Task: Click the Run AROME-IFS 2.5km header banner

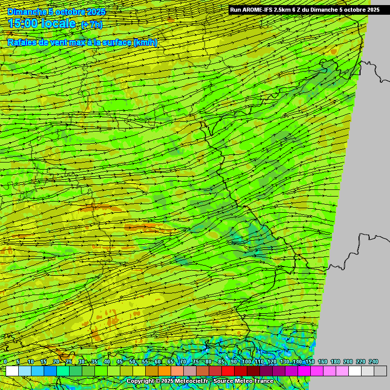Action: tap(304, 10)
